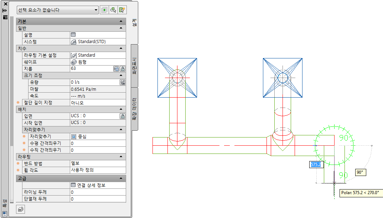Screen dimensions: 383x218
Task: Click the 90° dynamic angle input box
Action: (360, 172)
